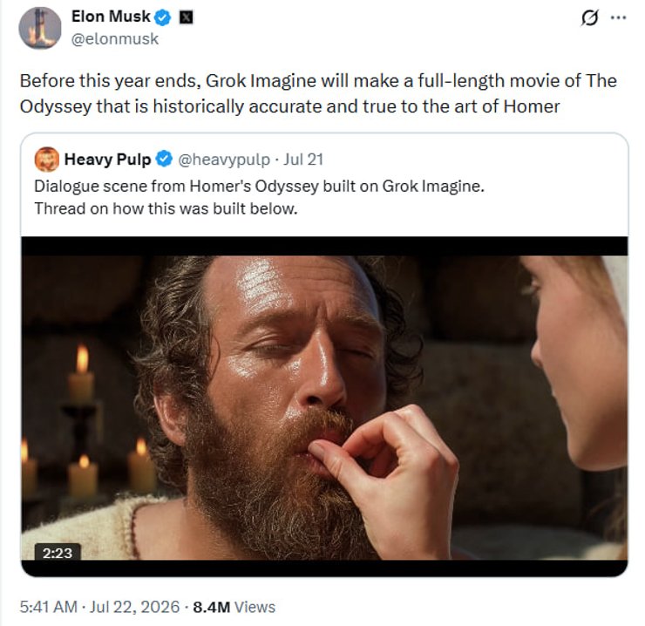Screen dimensions: 645x626
Task: Click the 2:23 video duration badge
Action: point(58,553)
